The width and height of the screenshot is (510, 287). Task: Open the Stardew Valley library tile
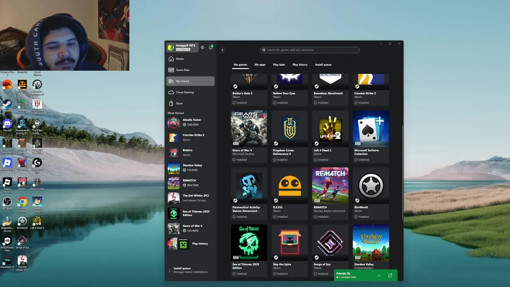pyautogui.click(x=371, y=247)
